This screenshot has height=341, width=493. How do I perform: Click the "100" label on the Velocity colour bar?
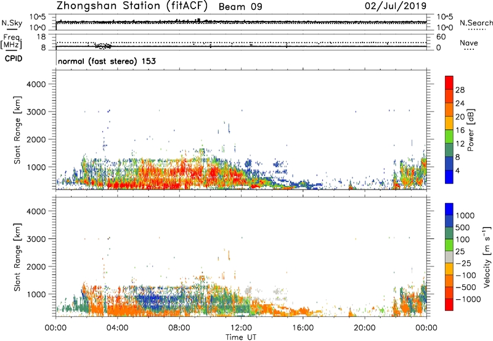tap(463, 239)
